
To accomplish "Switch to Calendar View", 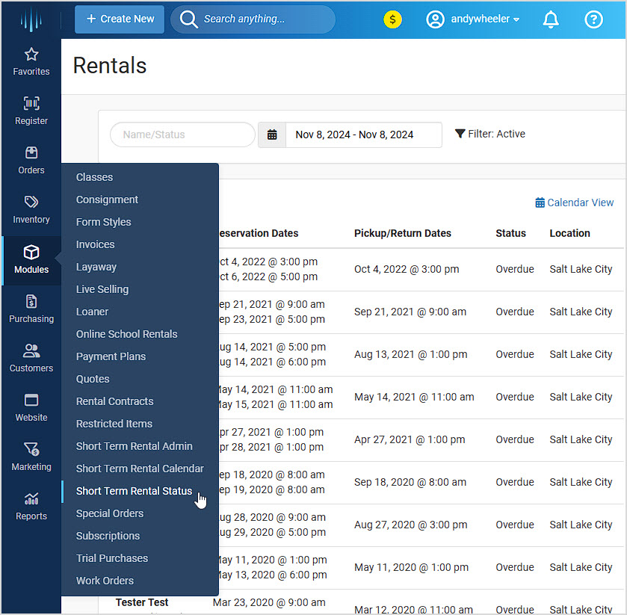I will (574, 203).
